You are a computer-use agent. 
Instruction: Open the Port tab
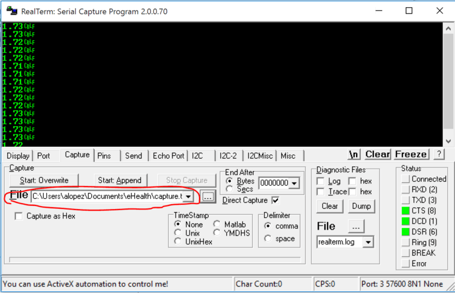point(43,156)
